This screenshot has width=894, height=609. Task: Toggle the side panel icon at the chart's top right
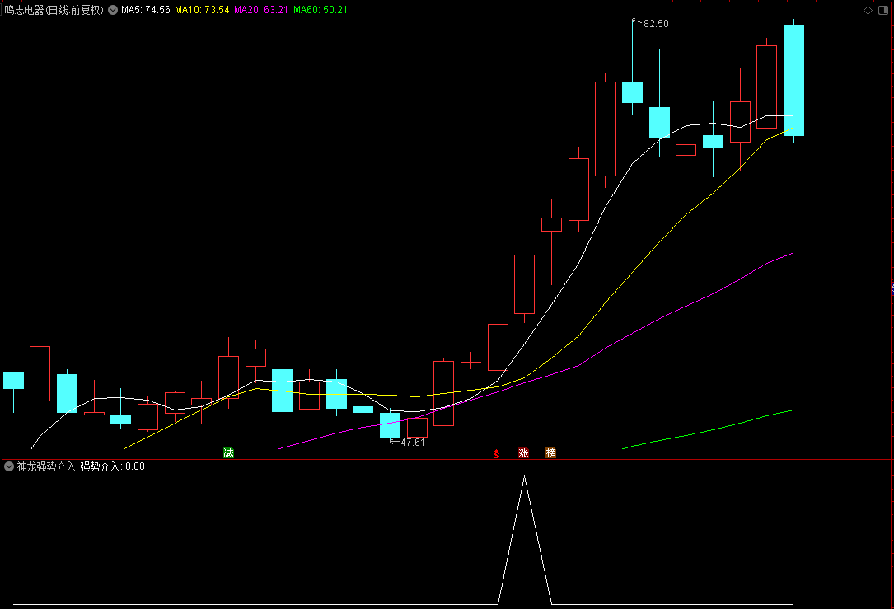(x=884, y=10)
